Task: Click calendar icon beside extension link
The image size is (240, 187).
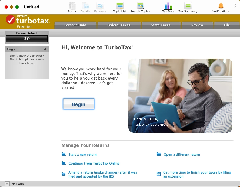Action: tap(159, 174)
